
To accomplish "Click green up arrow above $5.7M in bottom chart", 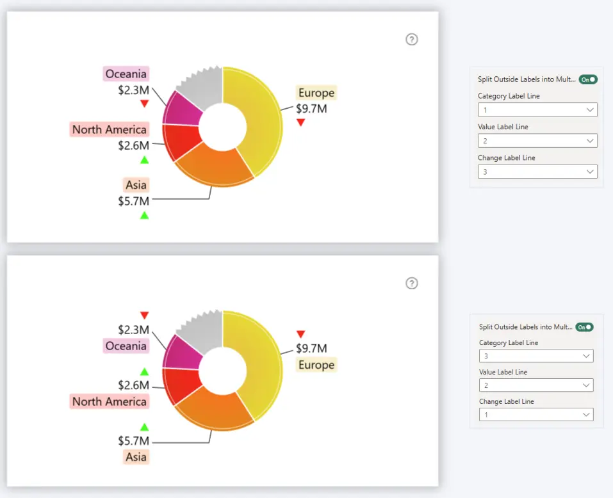I will (144, 427).
